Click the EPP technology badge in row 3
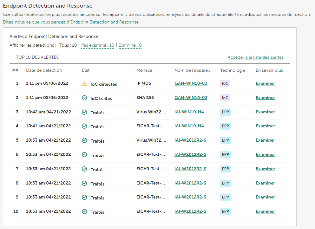 click(x=225, y=112)
